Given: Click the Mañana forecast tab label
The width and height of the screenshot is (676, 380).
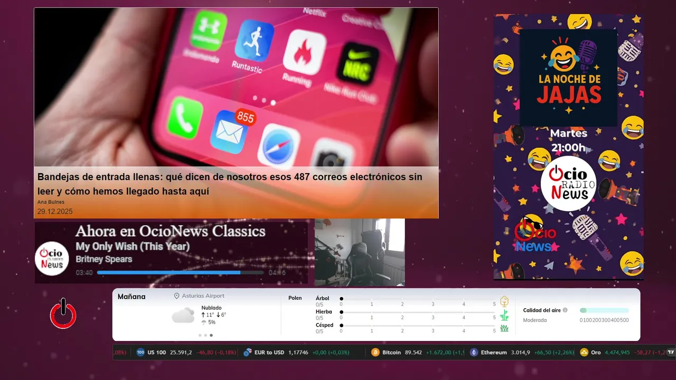Looking at the screenshot, I should click(132, 297).
